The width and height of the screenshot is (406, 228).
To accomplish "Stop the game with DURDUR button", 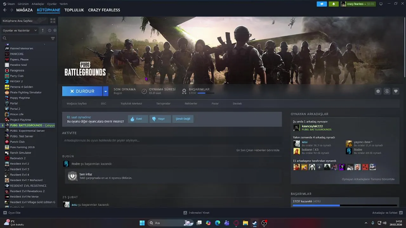I will [82, 91].
